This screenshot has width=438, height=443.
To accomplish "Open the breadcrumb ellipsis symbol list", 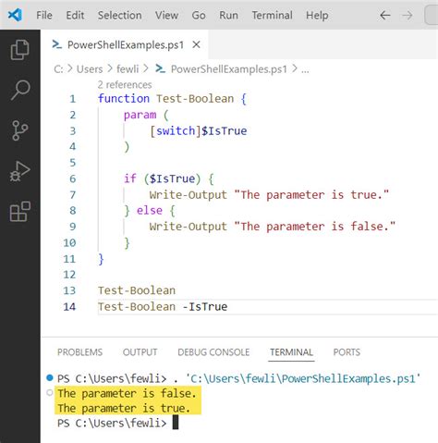I will 305,69.
